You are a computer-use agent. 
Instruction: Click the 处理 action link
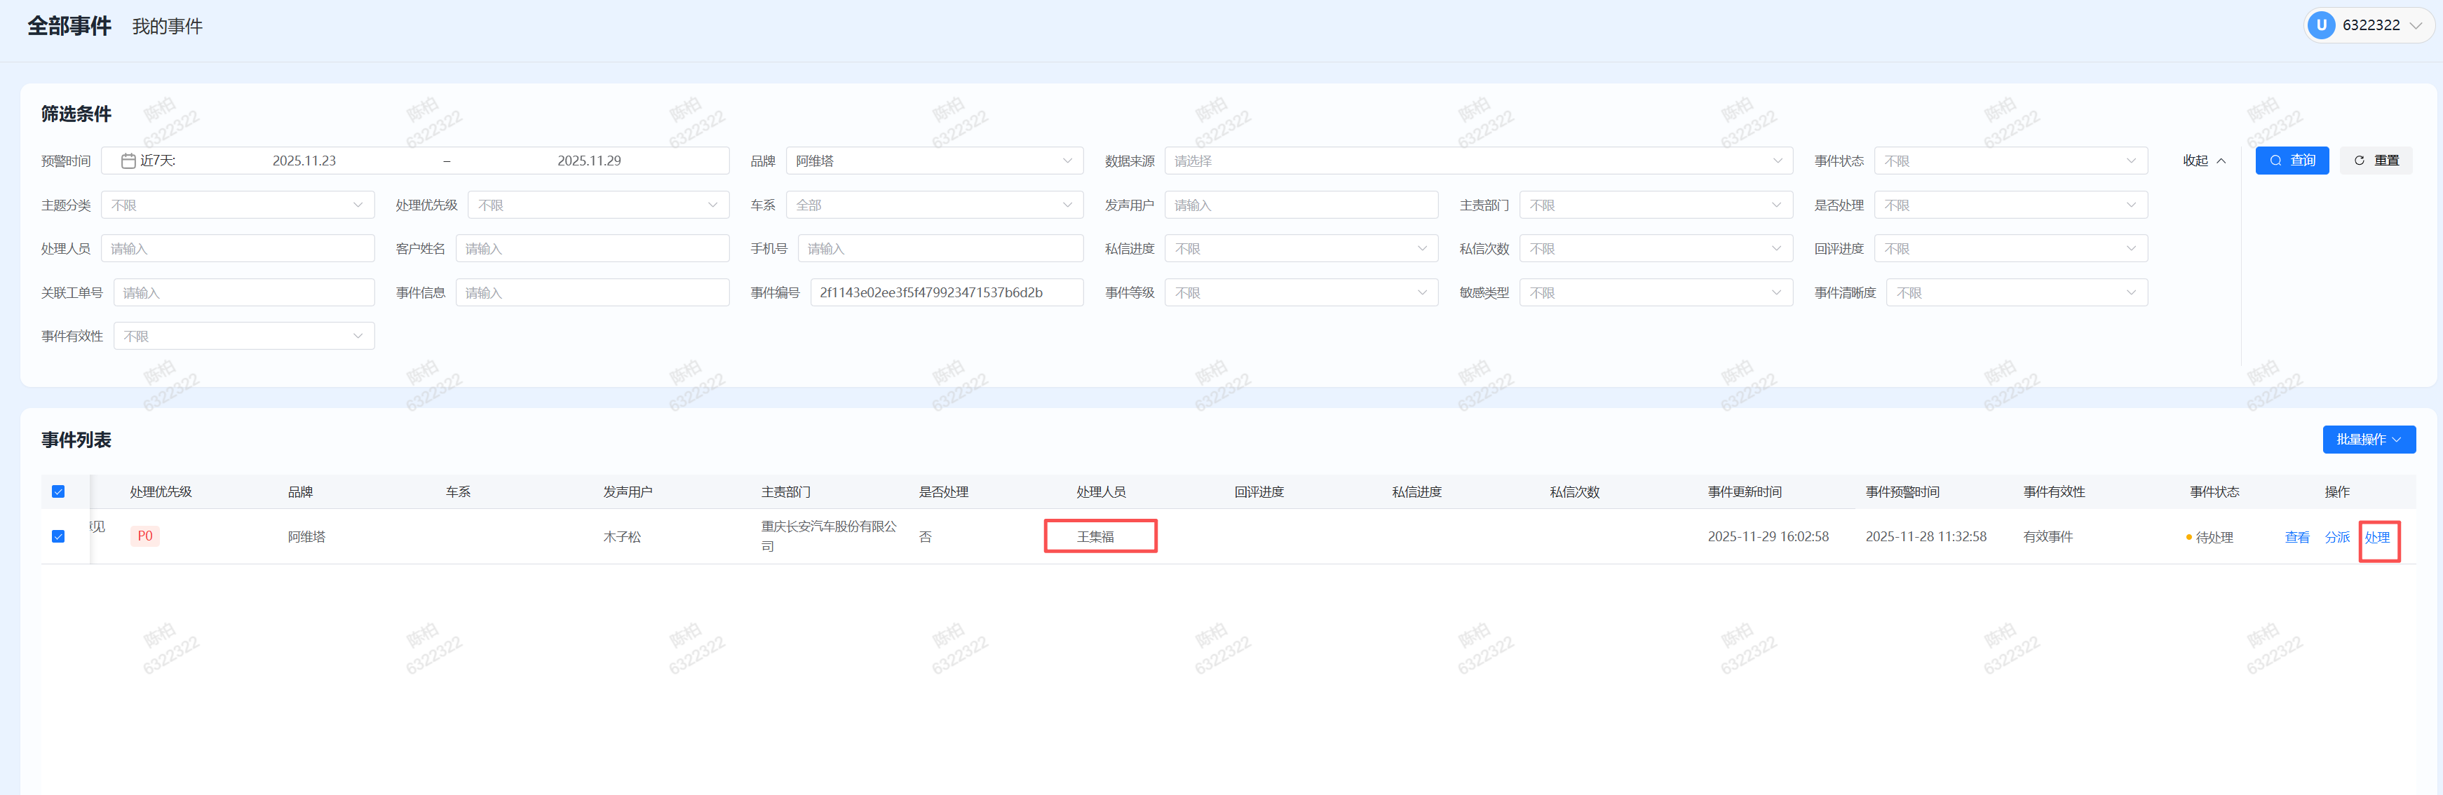point(2379,537)
